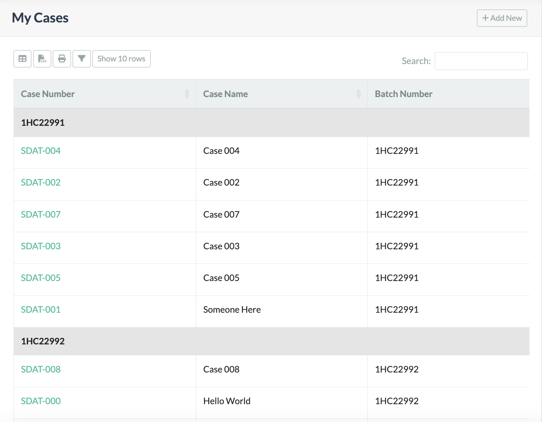
Task: Open the column visibility table icon
Action: (x=22, y=59)
